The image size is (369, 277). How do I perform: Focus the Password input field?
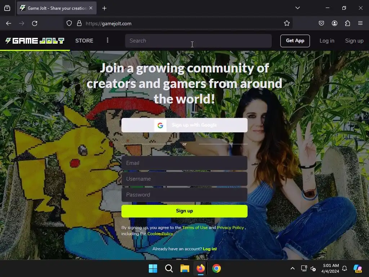coord(184,195)
